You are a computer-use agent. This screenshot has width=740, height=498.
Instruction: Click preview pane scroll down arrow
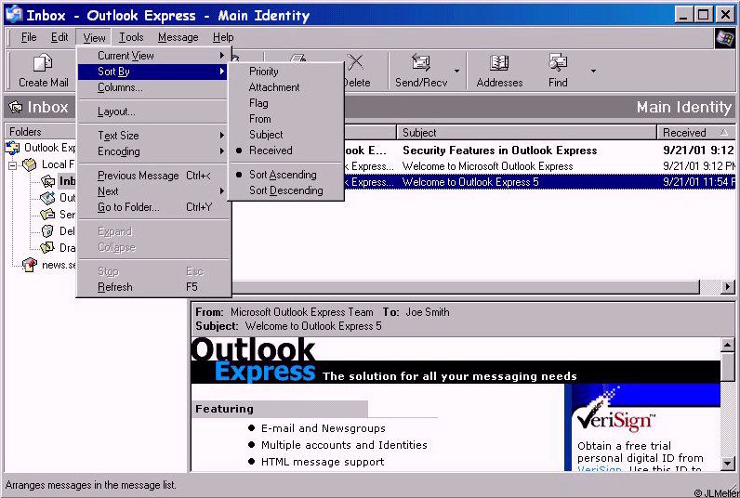(x=728, y=464)
